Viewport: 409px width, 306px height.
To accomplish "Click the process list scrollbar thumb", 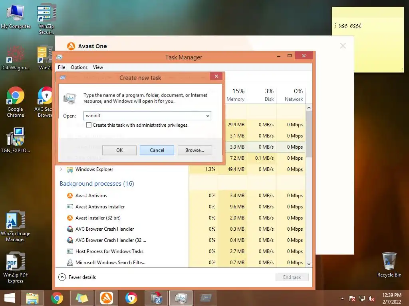I will pyautogui.click(x=309, y=134).
